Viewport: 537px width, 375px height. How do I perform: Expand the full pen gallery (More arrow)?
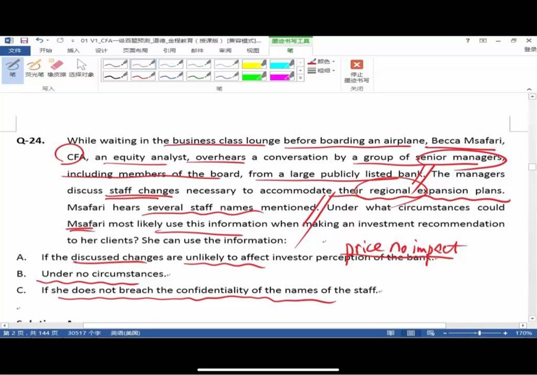tap(300, 78)
